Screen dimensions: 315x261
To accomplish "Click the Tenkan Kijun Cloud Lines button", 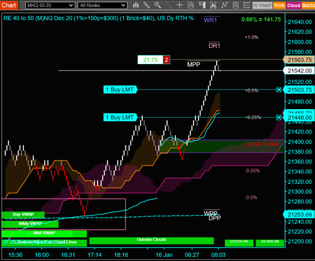I will coord(44,243).
